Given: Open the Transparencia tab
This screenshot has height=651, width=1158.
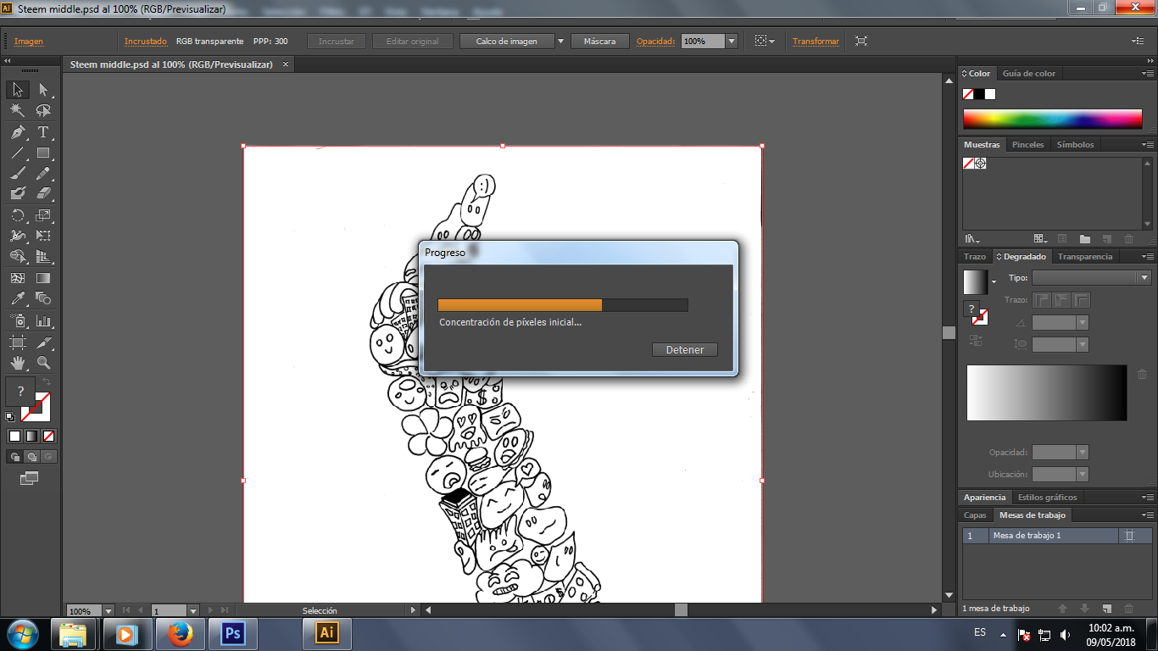Looking at the screenshot, I should [1085, 257].
